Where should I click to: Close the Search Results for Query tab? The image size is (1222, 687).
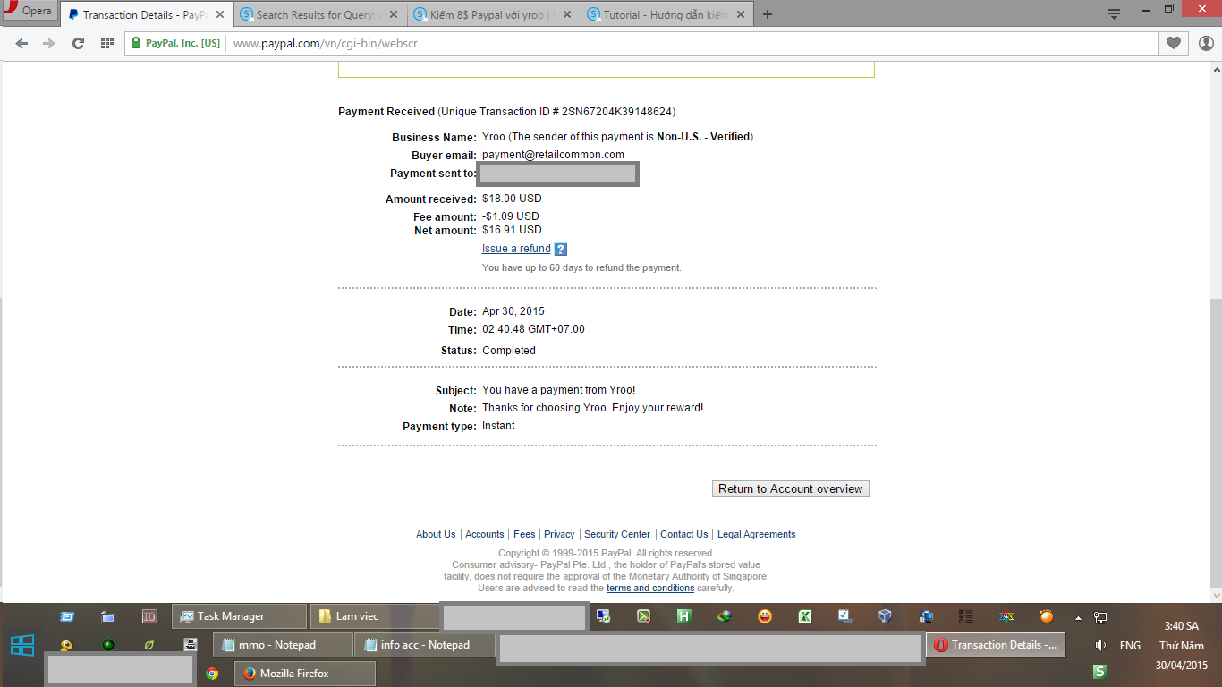tap(395, 15)
